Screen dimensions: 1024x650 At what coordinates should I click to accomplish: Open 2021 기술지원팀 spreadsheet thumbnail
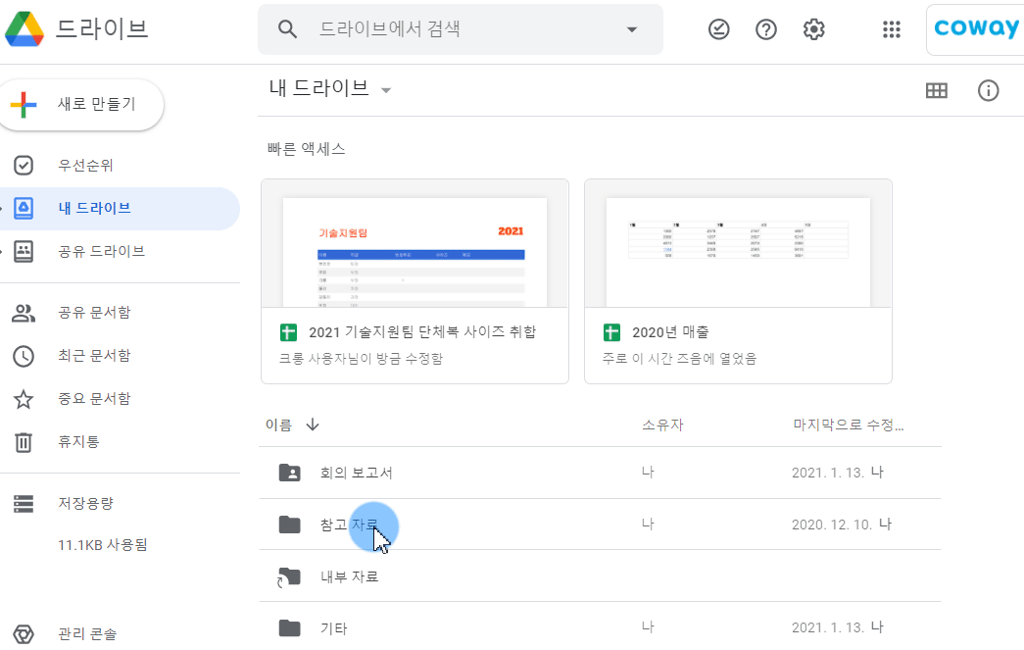[414, 244]
